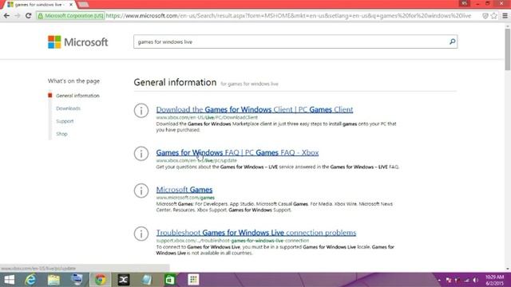This screenshot has width=511, height=287.
Task: Show hidden tray icons arrow
Action: (x=439, y=280)
